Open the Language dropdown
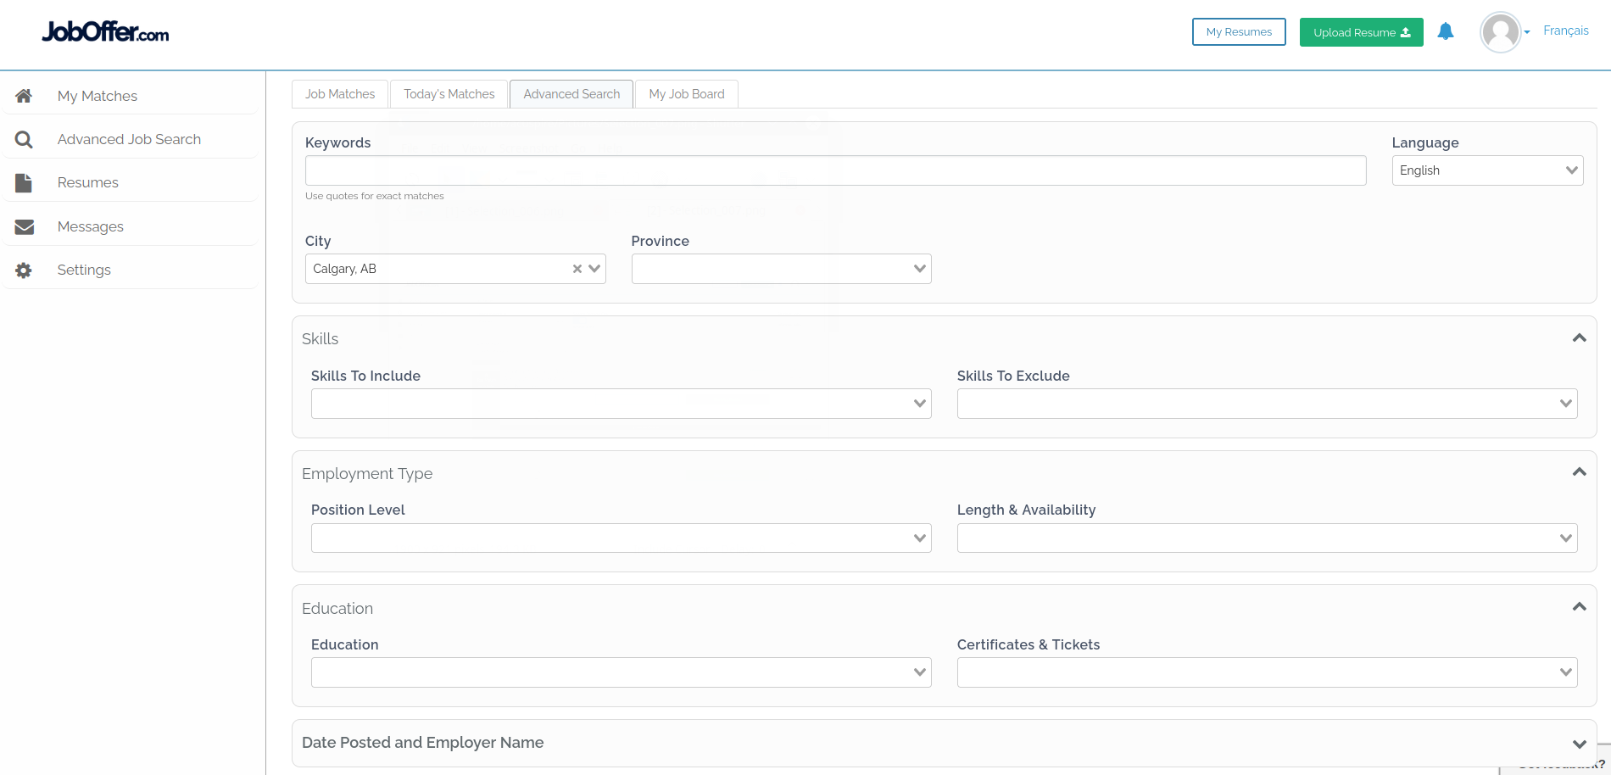Image resolution: width=1611 pixels, height=775 pixels. pyautogui.click(x=1487, y=170)
